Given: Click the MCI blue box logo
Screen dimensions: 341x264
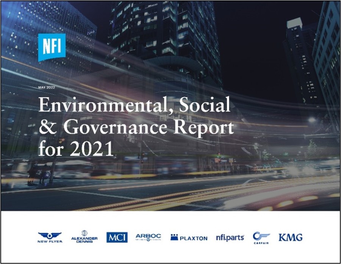Looking at the screenshot, I should (x=117, y=237).
